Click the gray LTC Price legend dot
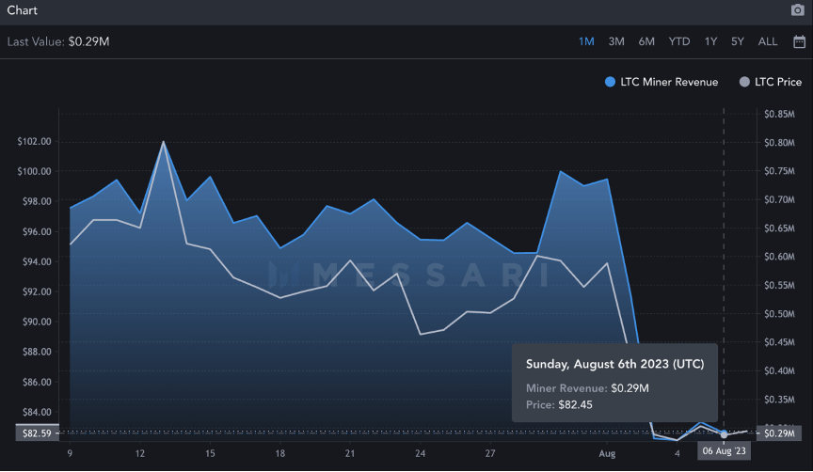Viewport: 813px width, 472px height. pos(744,82)
